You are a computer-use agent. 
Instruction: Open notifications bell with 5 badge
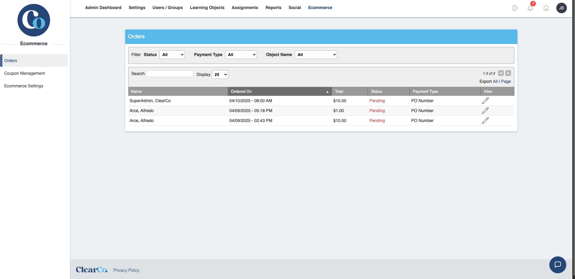point(530,8)
